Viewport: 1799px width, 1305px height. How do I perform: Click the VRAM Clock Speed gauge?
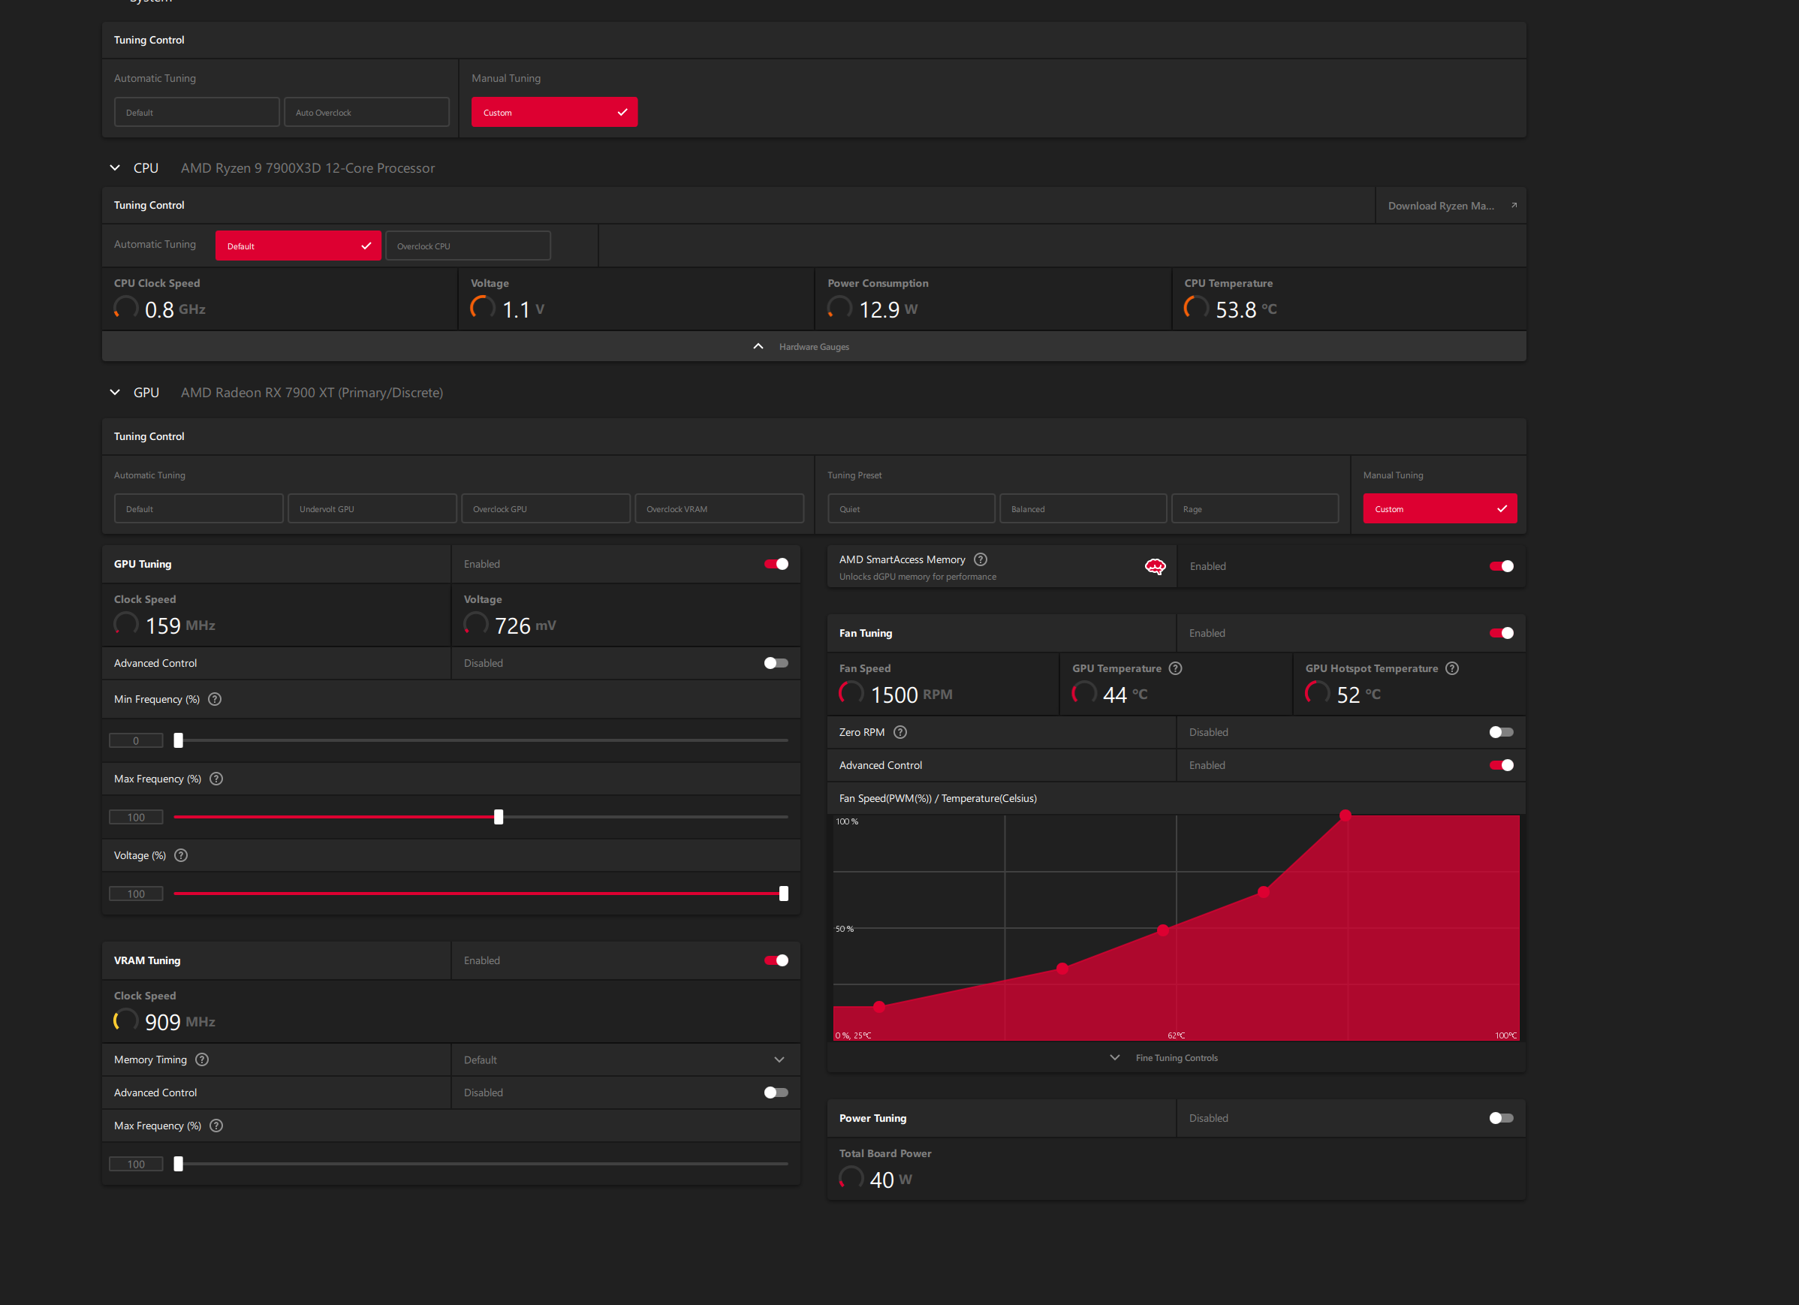click(125, 1021)
